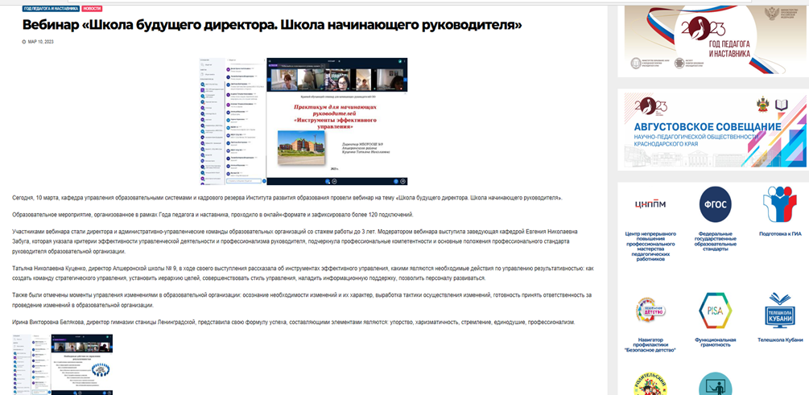Click the partially visible teal circle icon at bottom
Screen dimensions: 809x395
coord(714,385)
